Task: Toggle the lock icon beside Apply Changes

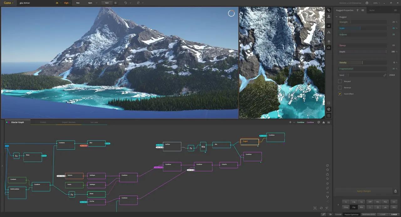Action: point(395,191)
